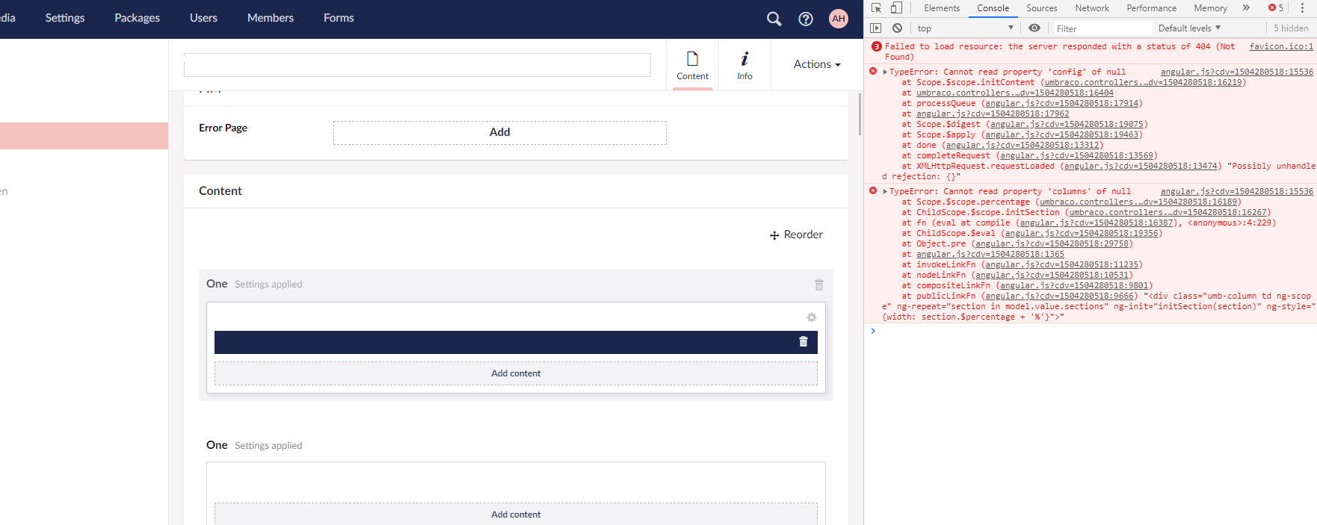Open angular.js link on columns error
1317x525 pixels.
click(1236, 192)
